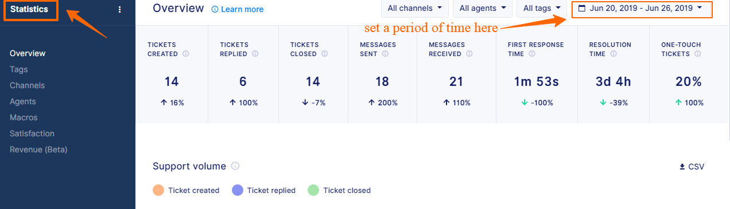730x209 pixels.
Task: Toggle the Ticket replied legend series
Action: click(263, 190)
